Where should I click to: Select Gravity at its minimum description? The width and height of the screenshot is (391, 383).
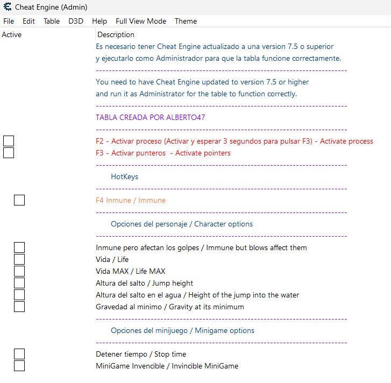(170, 307)
